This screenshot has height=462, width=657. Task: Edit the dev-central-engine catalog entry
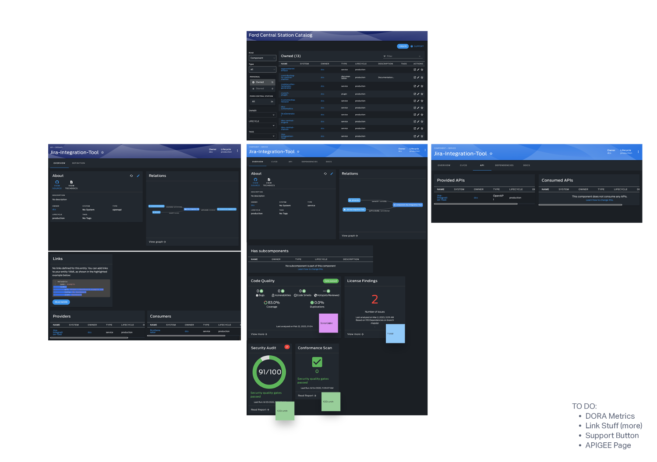click(x=418, y=122)
